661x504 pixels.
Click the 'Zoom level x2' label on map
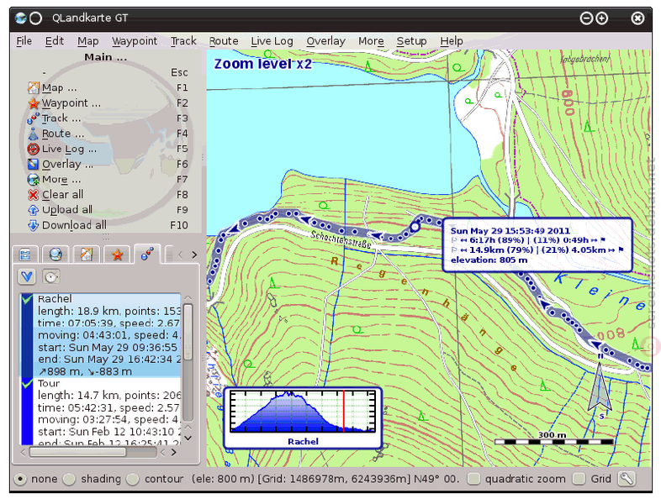[x=263, y=64]
